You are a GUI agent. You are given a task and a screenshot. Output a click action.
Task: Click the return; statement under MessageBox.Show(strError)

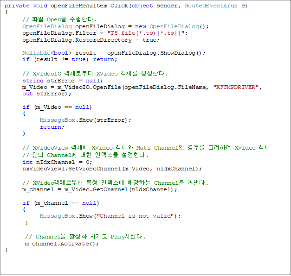tap(52, 127)
